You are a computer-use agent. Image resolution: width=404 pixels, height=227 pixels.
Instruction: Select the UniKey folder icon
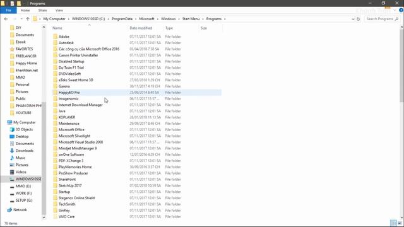coord(55,210)
